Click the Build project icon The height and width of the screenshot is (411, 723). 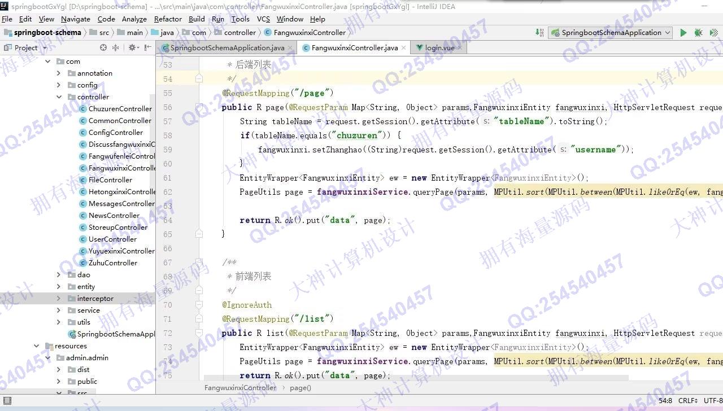click(x=539, y=33)
